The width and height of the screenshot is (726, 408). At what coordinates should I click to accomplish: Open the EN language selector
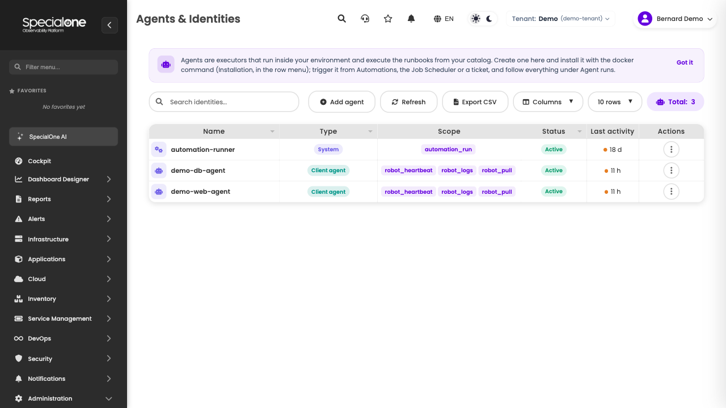coord(444,19)
